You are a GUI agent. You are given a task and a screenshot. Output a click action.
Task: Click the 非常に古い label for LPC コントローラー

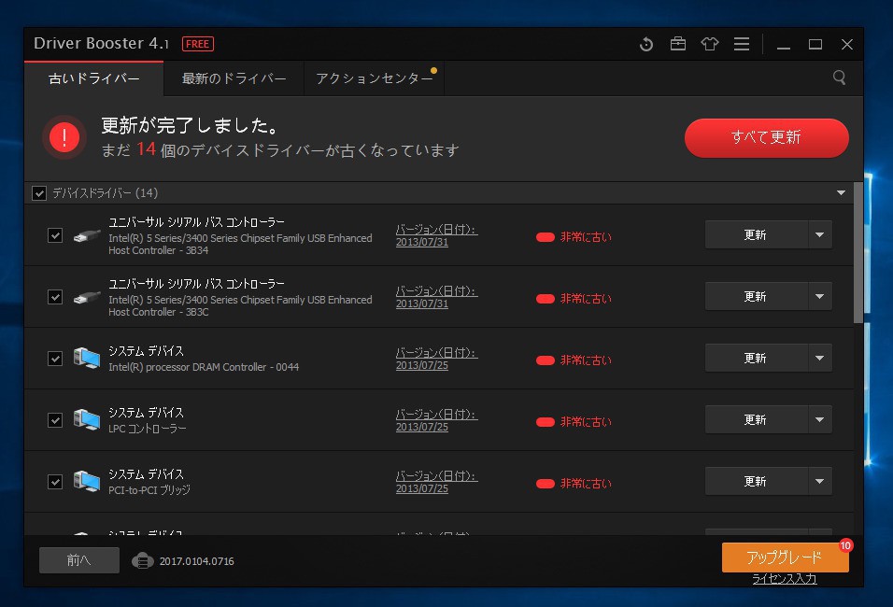coord(586,422)
